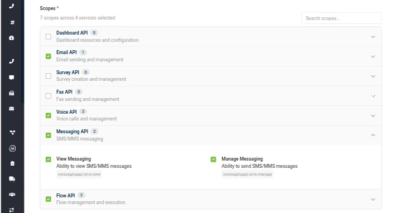Expand the Flow API section chevron

(x=373, y=200)
